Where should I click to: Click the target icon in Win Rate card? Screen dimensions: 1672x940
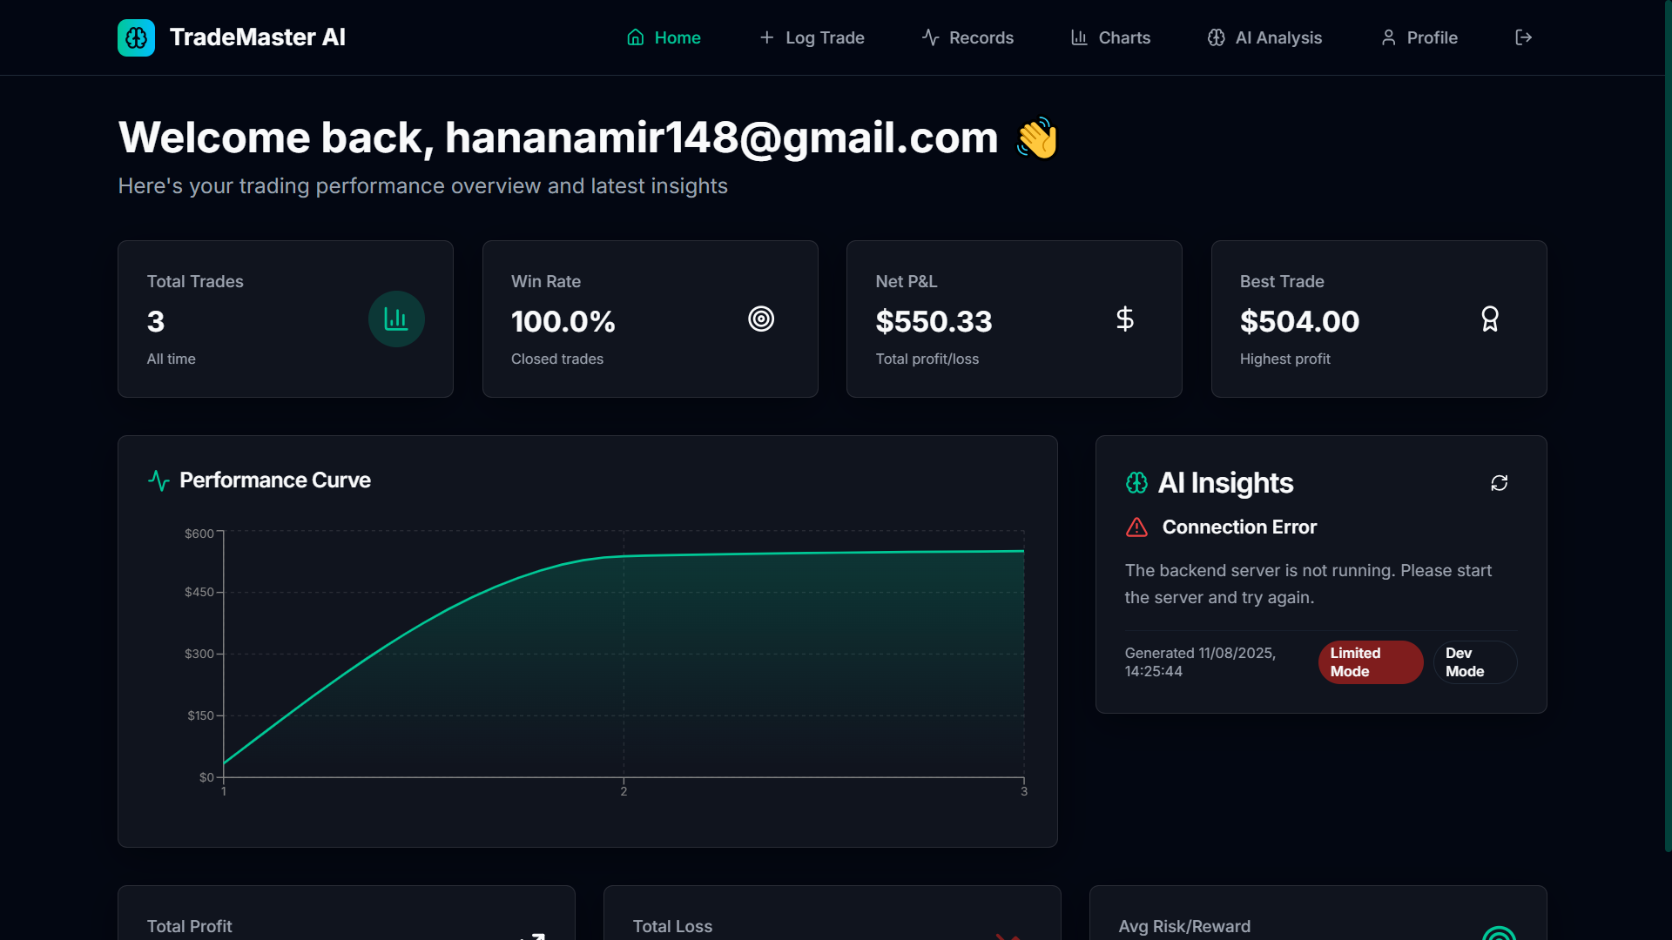[x=761, y=319]
